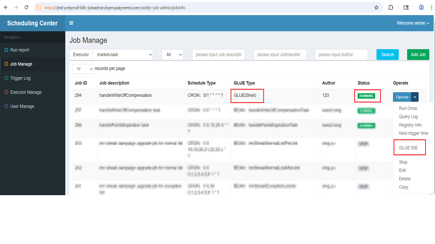Select Copy in the Operate menu
This screenshot has width=435, height=244.
coord(404,187)
